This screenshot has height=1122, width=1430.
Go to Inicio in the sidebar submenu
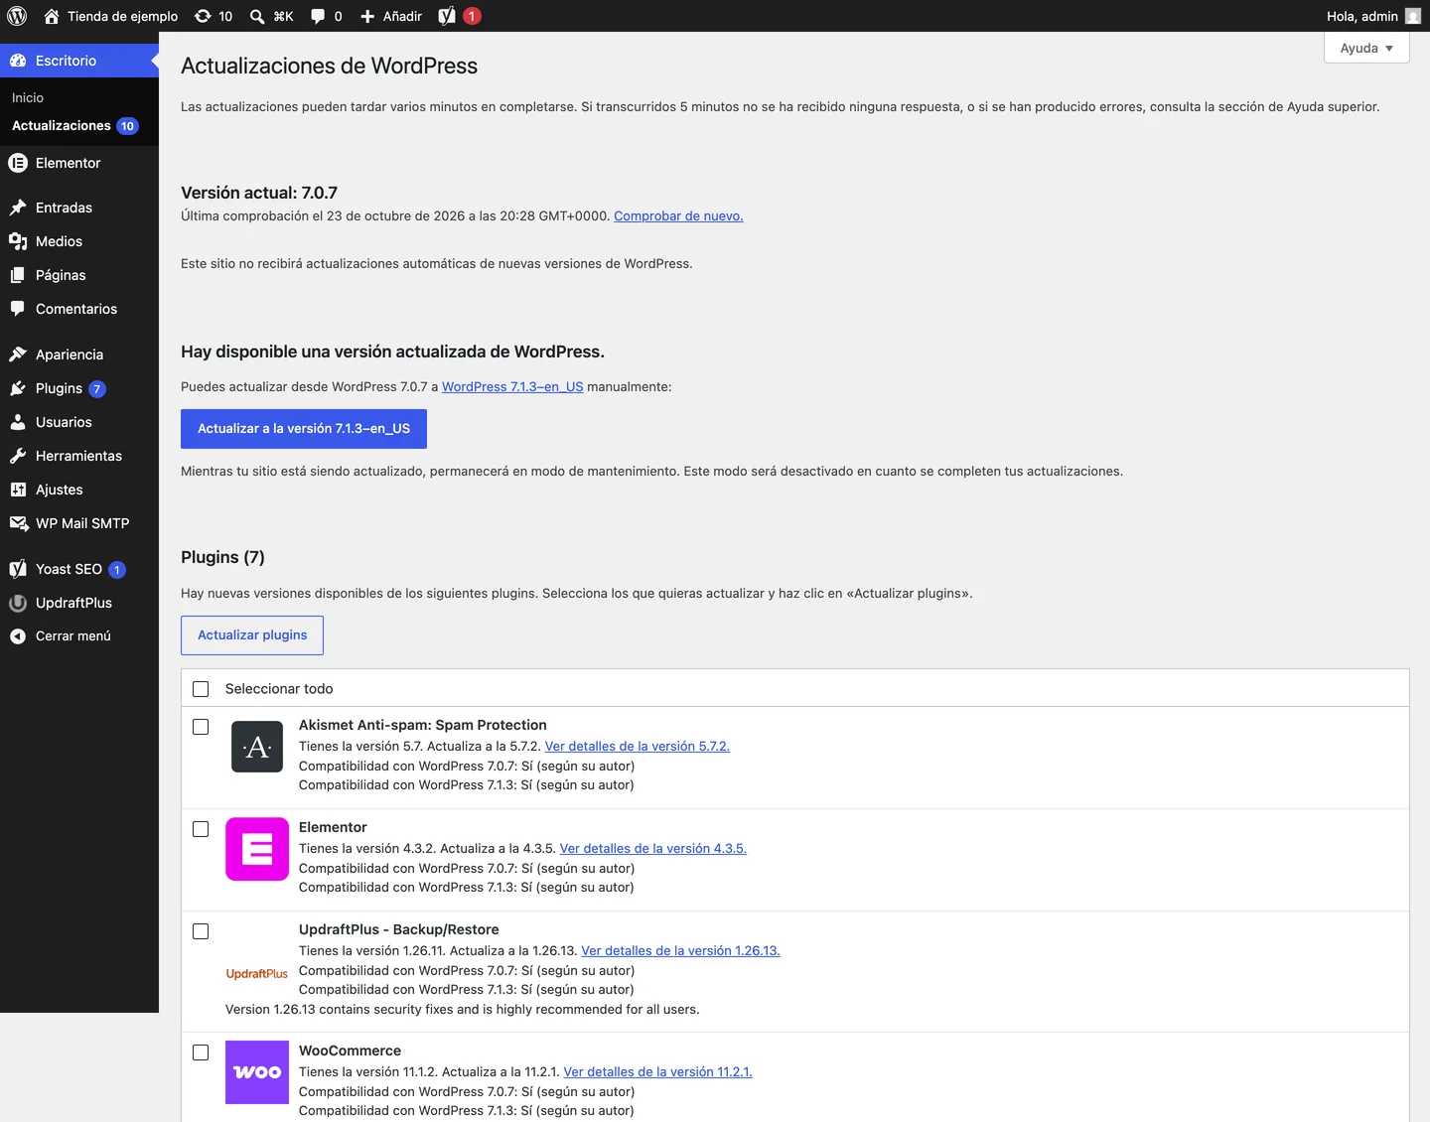tap(28, 97)
